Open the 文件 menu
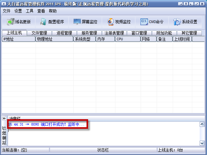207x155 pixels. point(7,11)
